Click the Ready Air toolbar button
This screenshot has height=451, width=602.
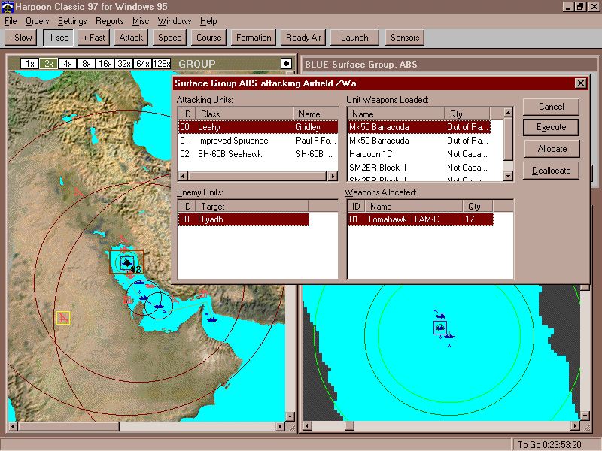303,38
